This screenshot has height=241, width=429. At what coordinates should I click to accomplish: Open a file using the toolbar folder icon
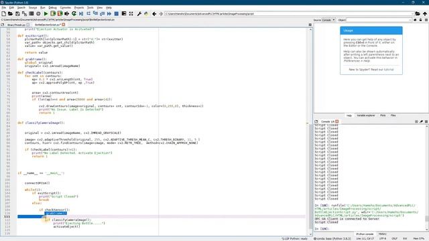click(x=11, y=13)
